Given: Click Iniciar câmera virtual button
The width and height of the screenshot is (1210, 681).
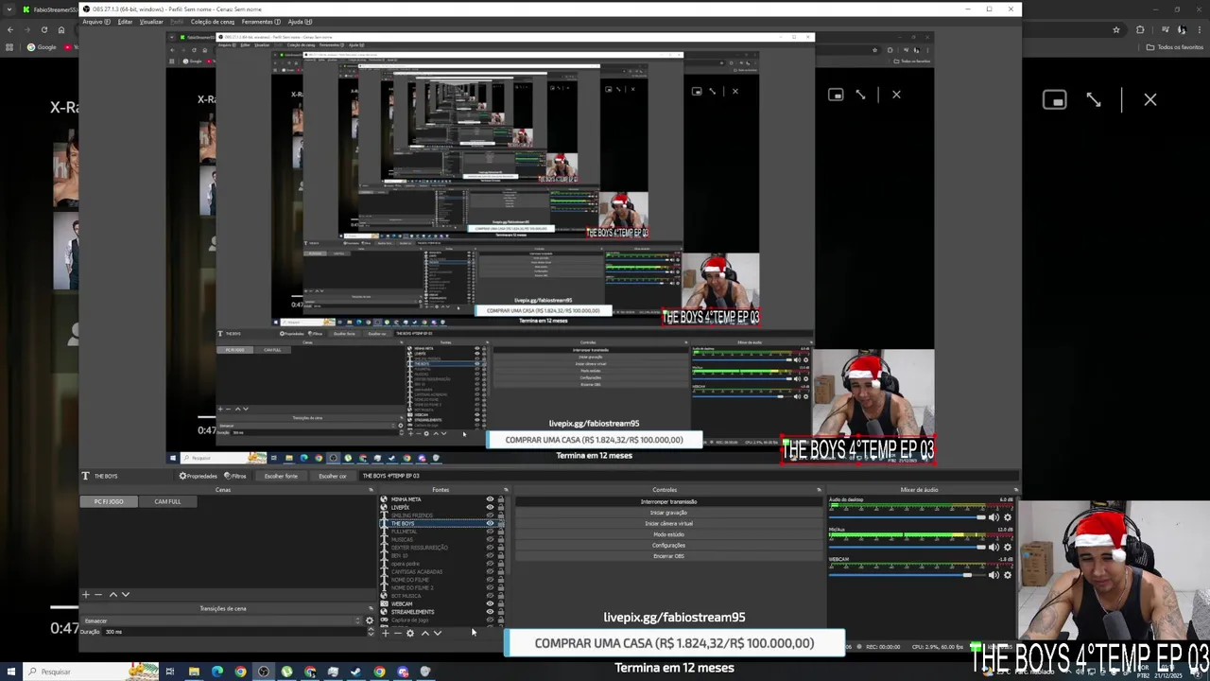Looking at the screenshot, I should [x=668, y=523].
